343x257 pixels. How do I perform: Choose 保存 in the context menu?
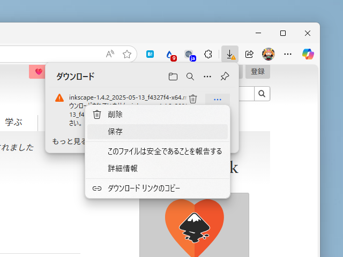click(x=158, y=132)
